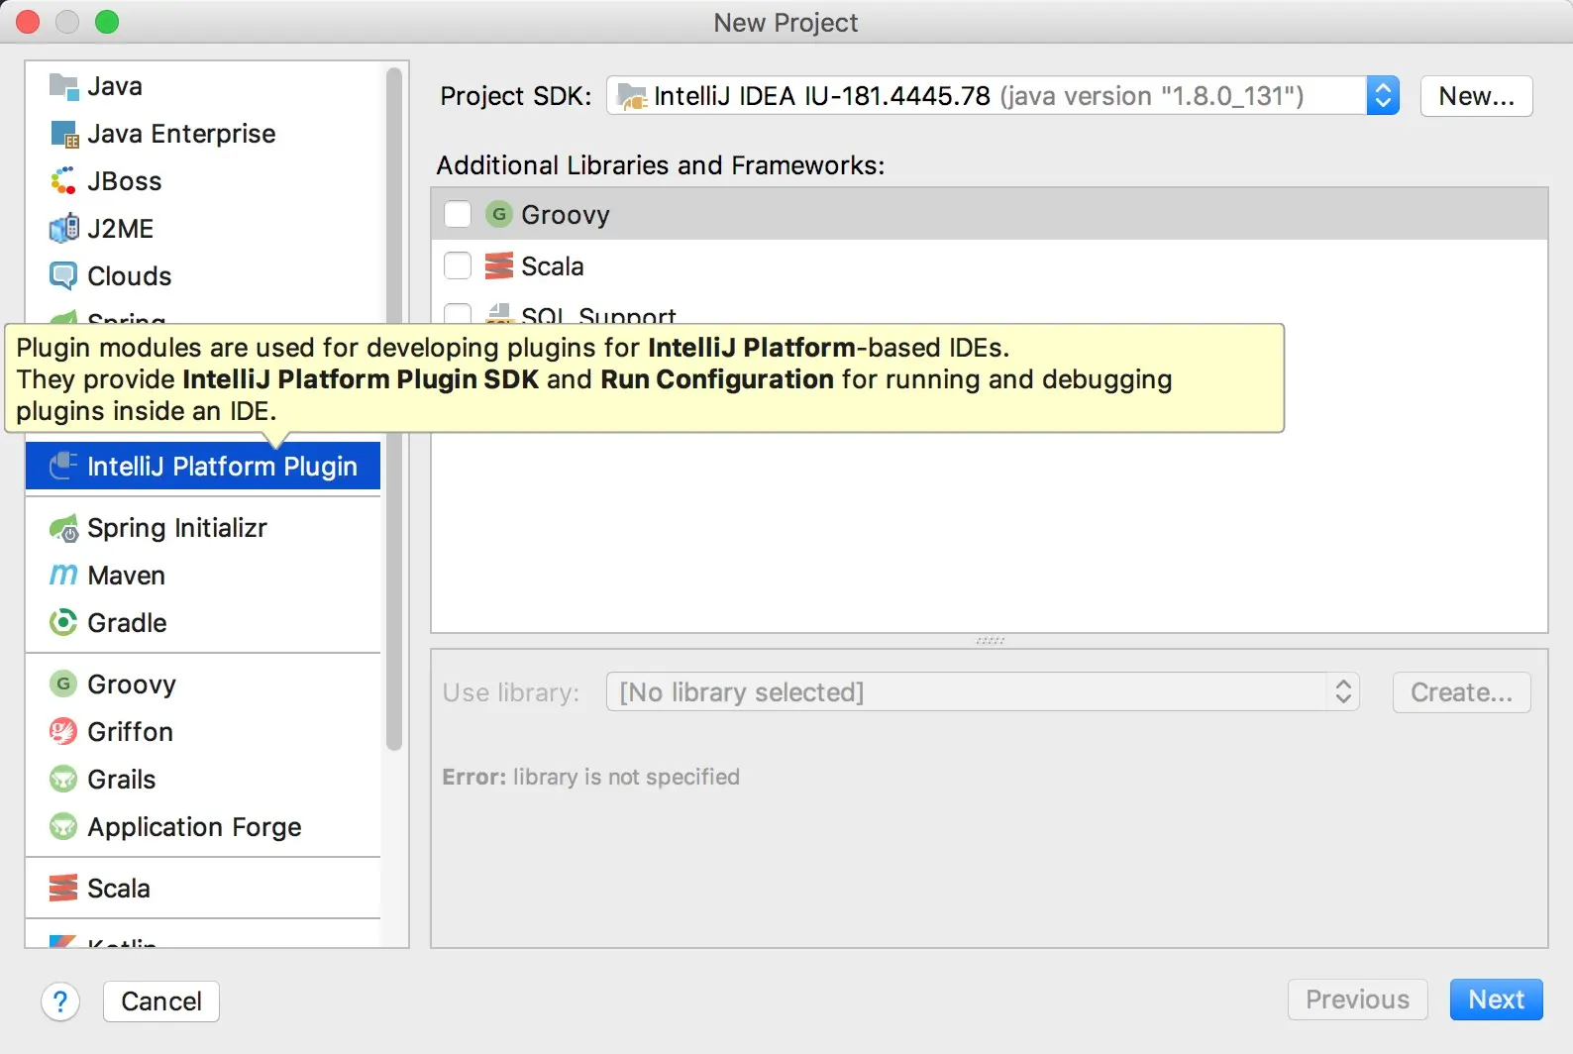This screenshot has height=1054, width=1573.
Task: Enable the Groovy framework checkbox
Action: [x=458, y=215]
